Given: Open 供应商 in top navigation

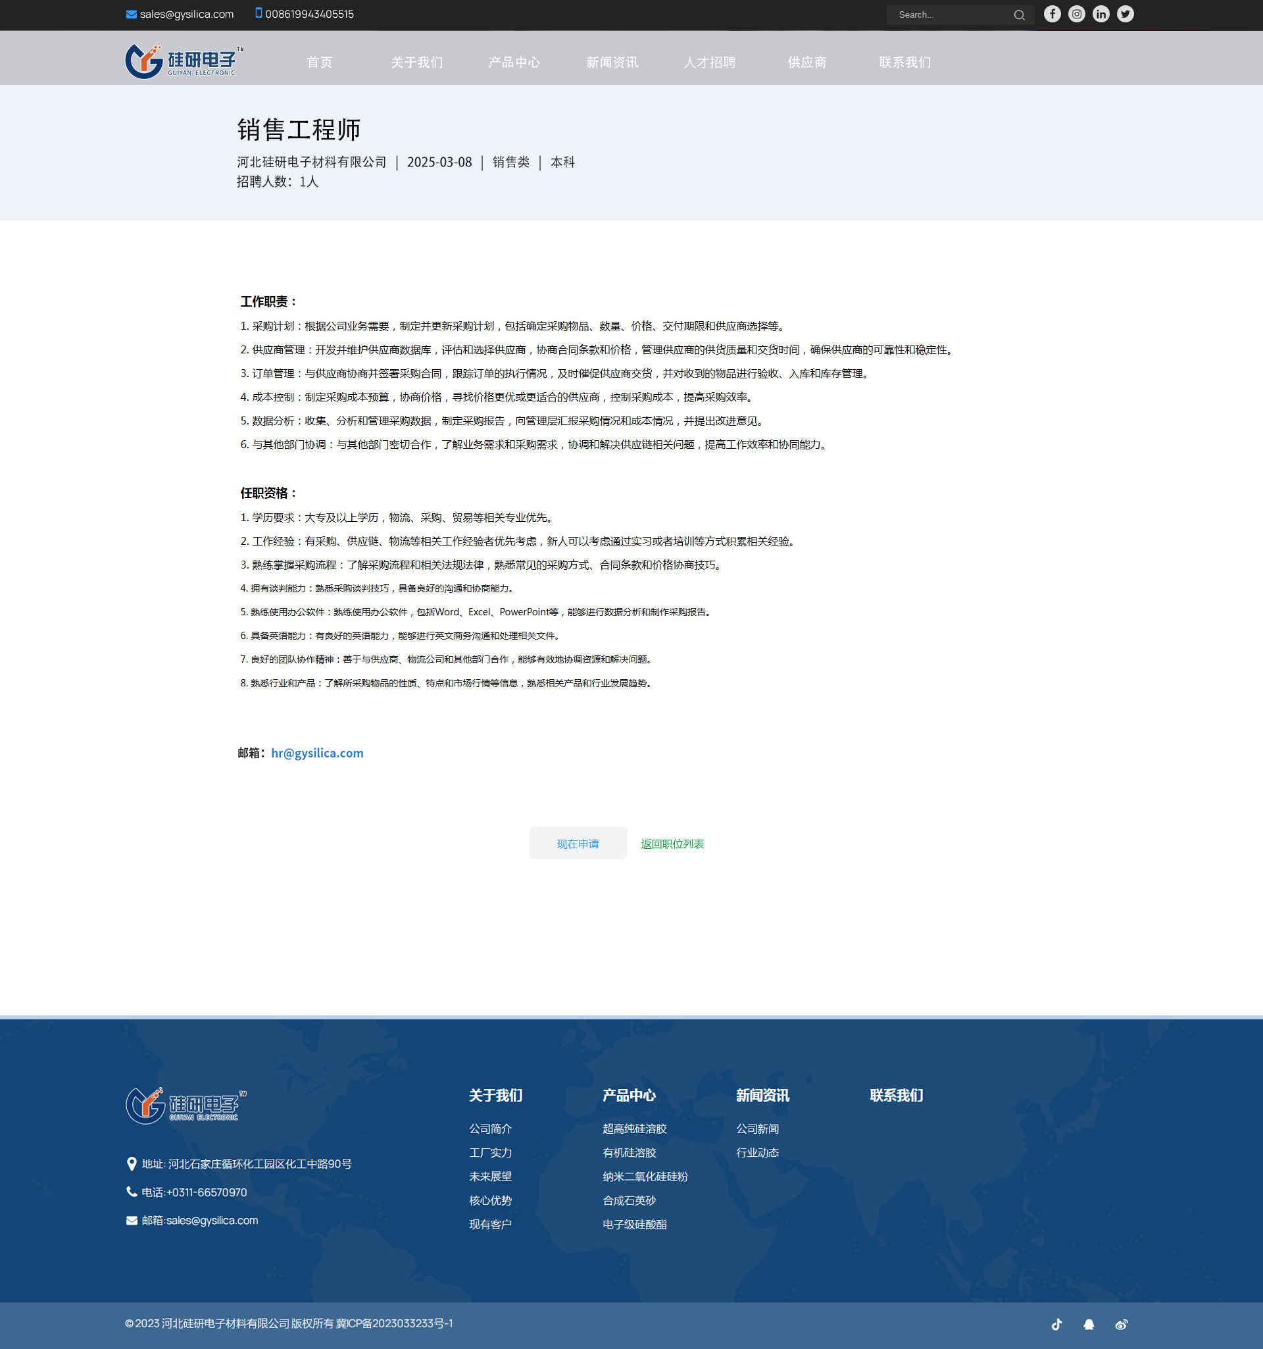Looking at the screenshot, I should pos(806,63).
